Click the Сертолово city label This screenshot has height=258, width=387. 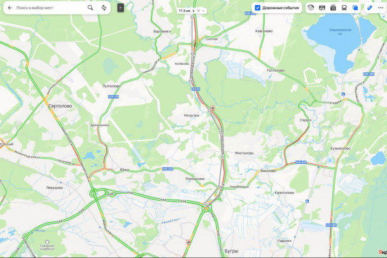click(x=60, y=106)
